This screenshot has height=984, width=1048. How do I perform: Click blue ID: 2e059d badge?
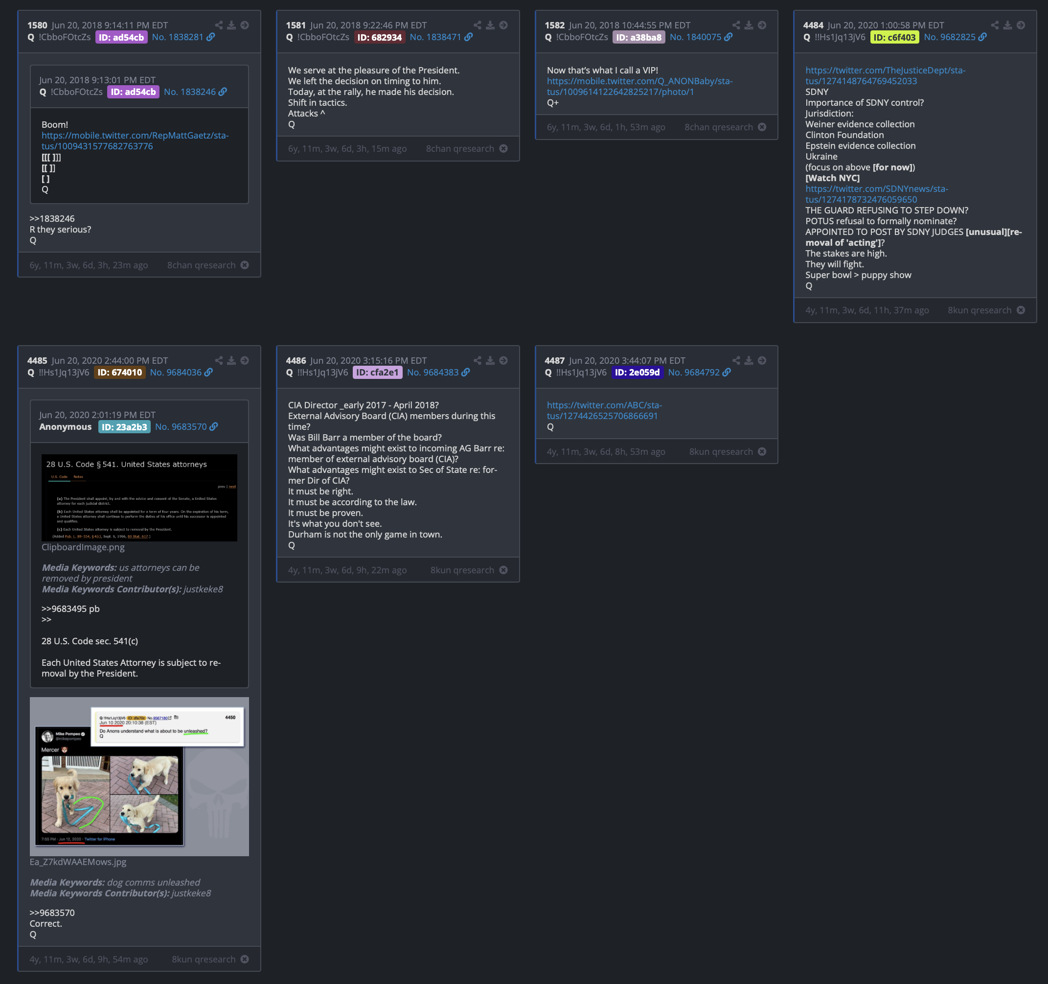(638, 373)
